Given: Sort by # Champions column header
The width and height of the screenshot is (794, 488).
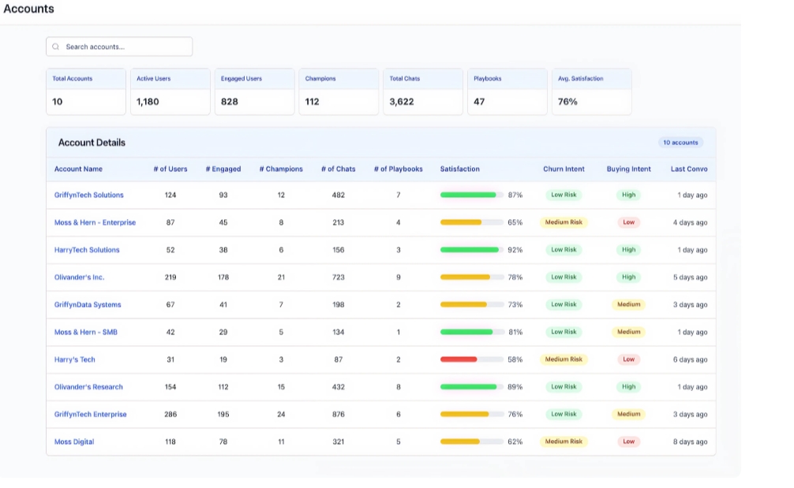Looking at the screenshot, I should click(281, 169).
